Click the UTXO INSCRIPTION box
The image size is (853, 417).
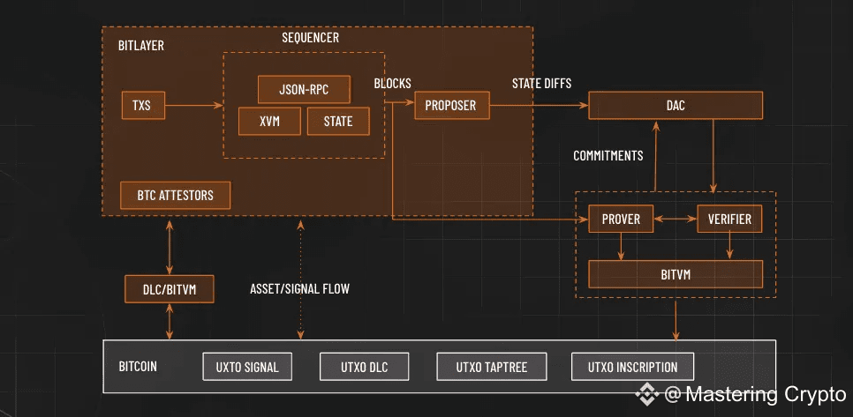click(x=632, y=367)
